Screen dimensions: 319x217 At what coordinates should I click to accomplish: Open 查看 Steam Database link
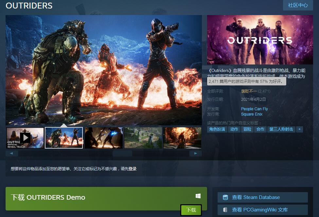tap(256, 197)
